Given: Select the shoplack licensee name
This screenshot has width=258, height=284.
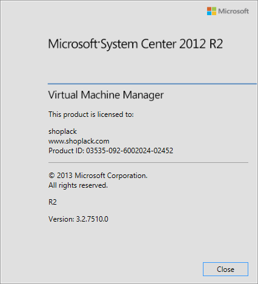Looking at the screenshot, I should [62, 131].
